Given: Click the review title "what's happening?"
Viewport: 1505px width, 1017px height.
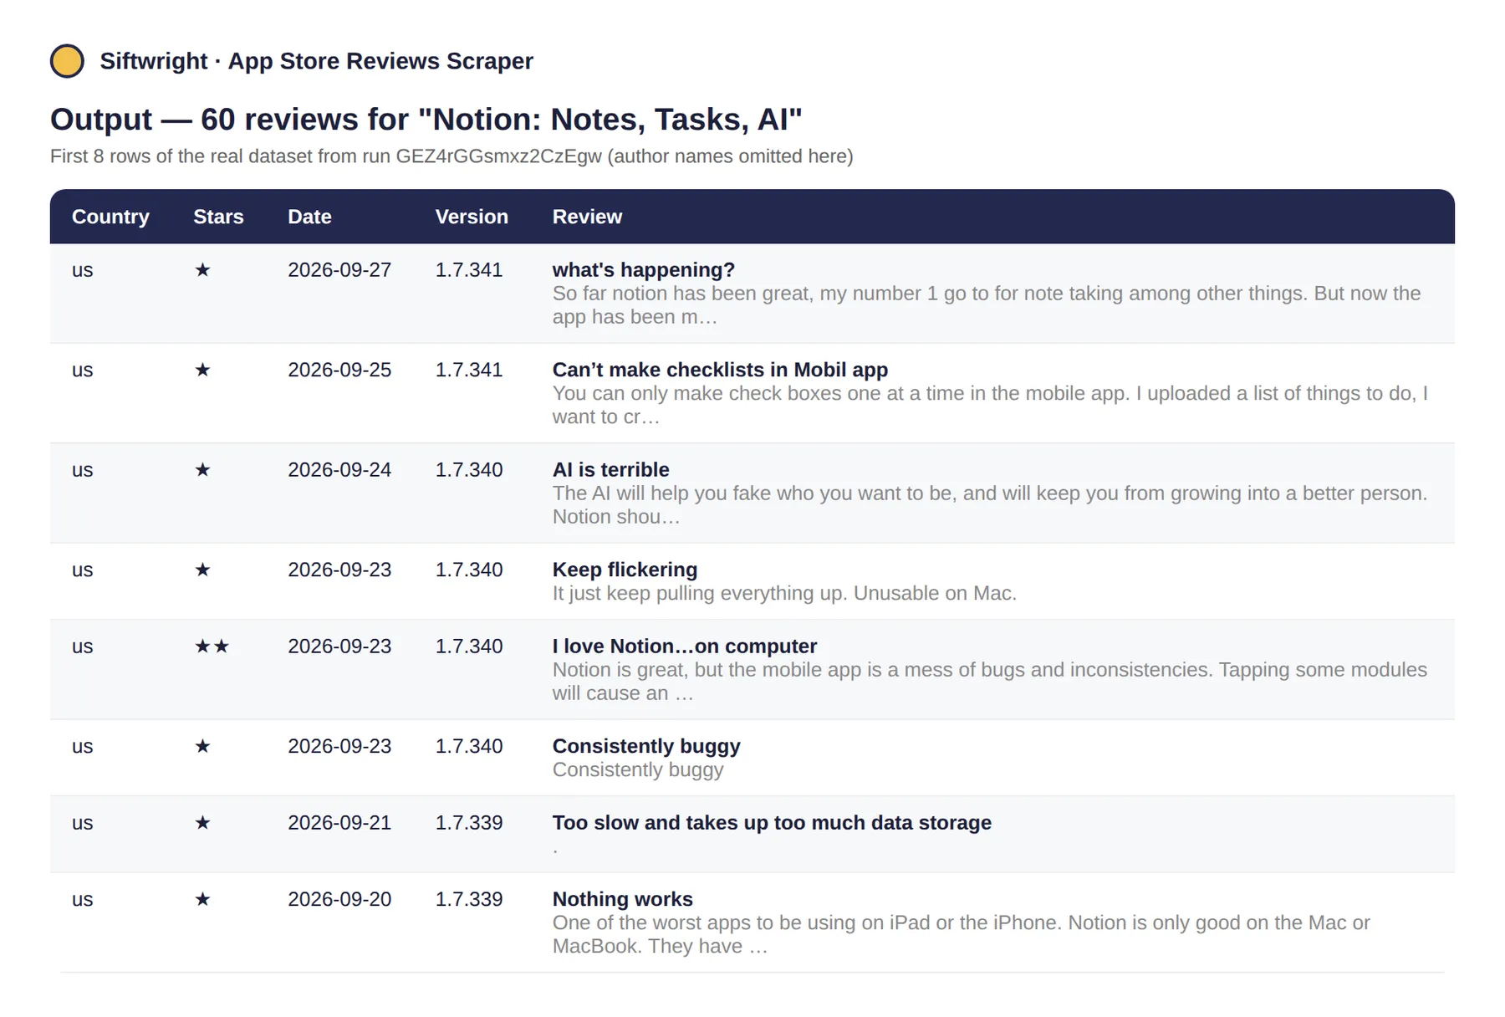Looking at the screenshot, I should (x=643, y=270).
